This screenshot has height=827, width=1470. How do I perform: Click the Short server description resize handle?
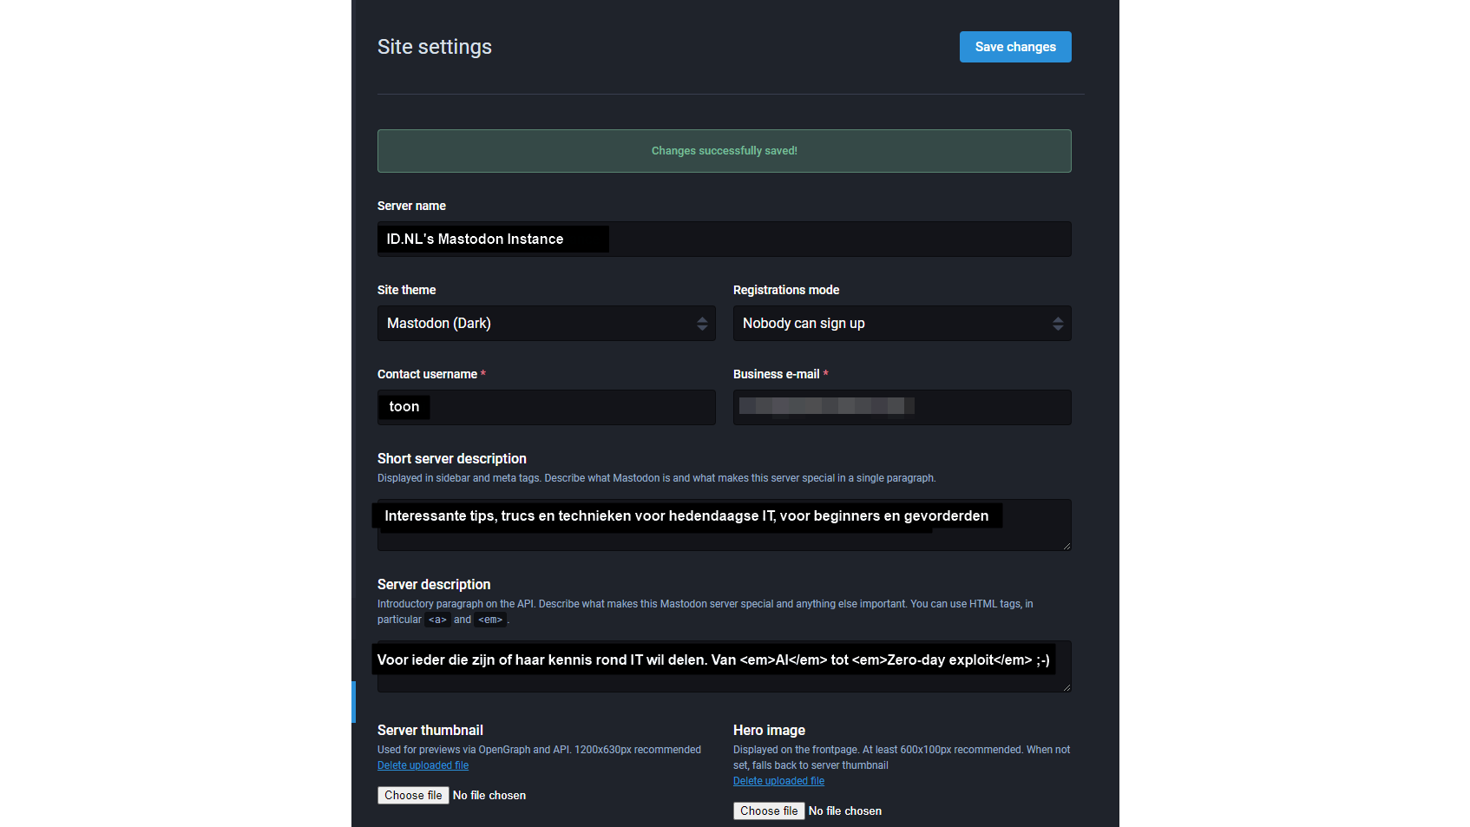pyautogui.click(x=1066, y=546)
